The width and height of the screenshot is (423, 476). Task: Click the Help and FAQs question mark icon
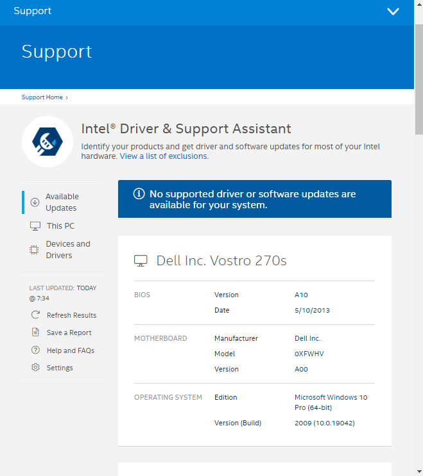[x=35, y=350]
